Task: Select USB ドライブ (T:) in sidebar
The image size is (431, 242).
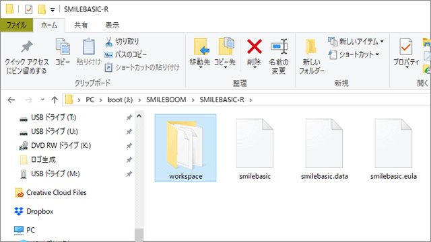Action: click(x=53, y=118)
